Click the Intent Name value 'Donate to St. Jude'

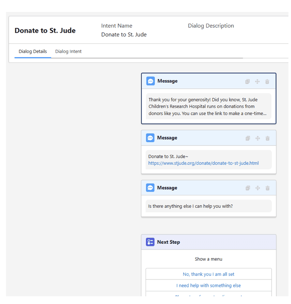coord(124,34)
